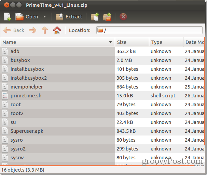207x175 pixels.
Task: Click the 403 bytes size cell
Action: pyautogui.click(x=127, y=113)
